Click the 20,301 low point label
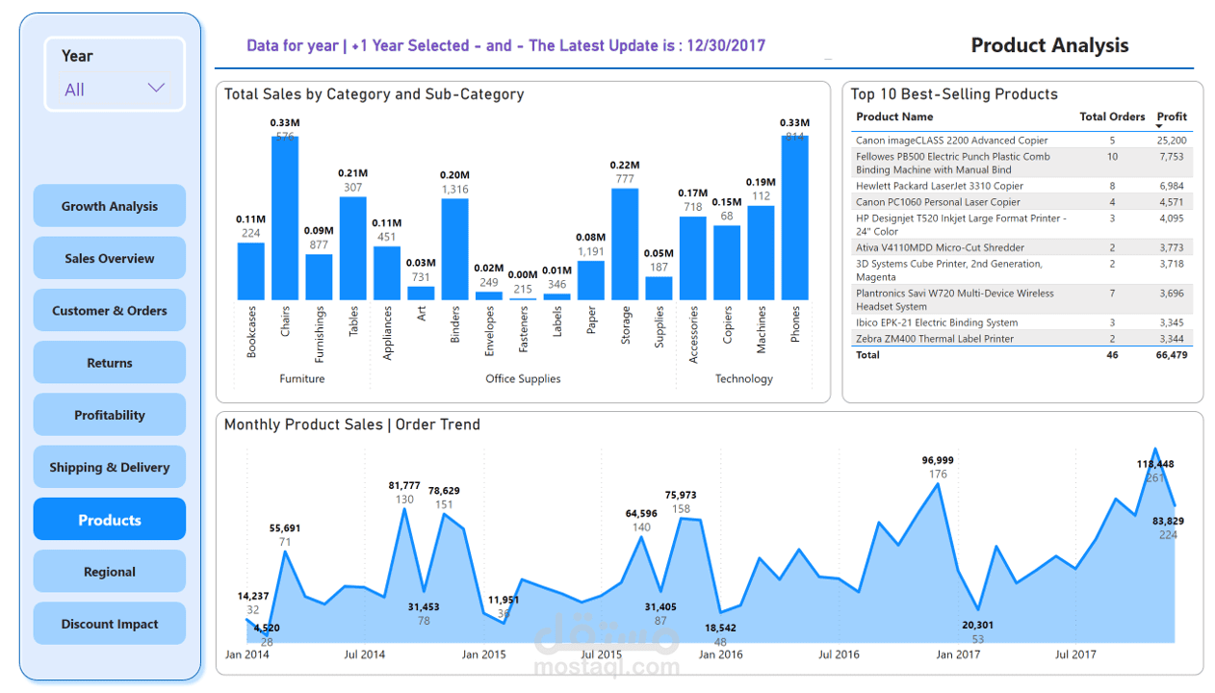The height and width of the screenshot is (693, 1215). [x=978, y=625]
